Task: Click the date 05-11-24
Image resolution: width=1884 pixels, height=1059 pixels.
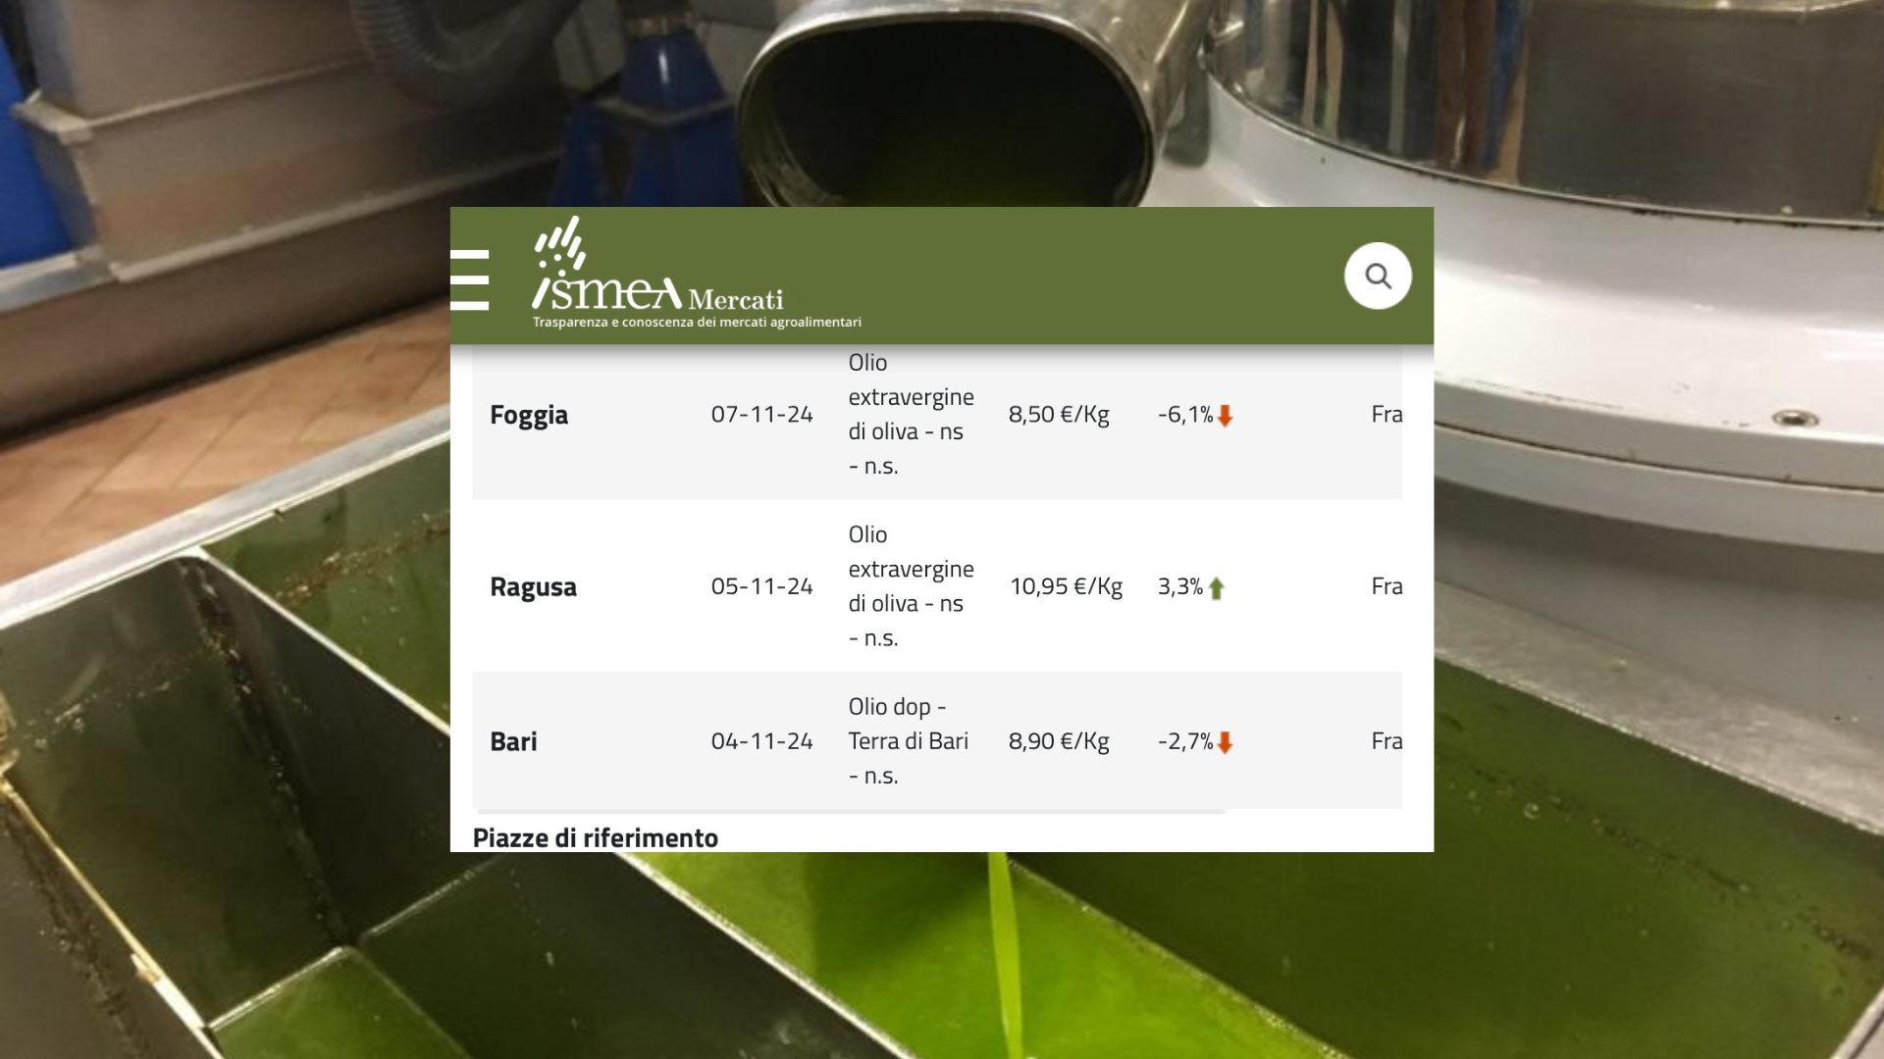Action: (761, 586)
